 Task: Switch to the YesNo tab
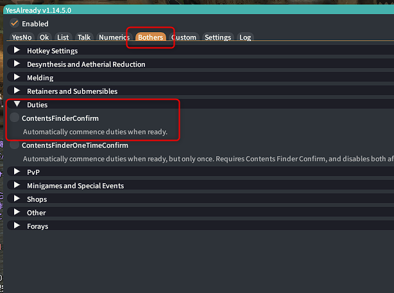pos(22,37)
